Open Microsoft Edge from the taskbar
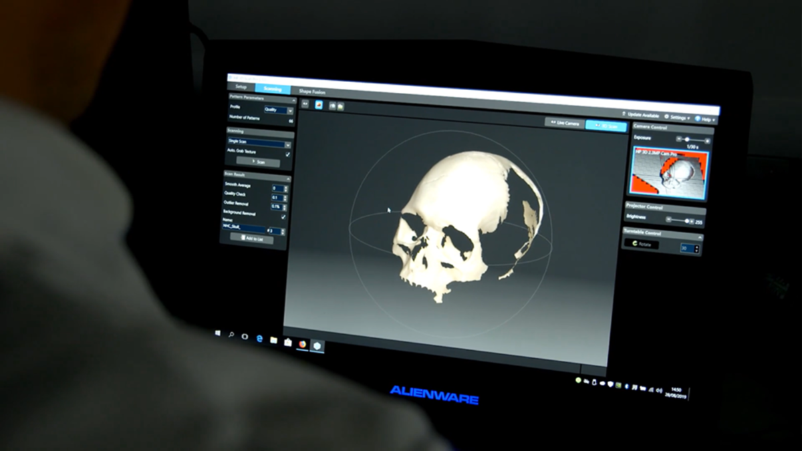Image resolution: width=802 pixels, height=451 pixels. click(x=259, y=338)
